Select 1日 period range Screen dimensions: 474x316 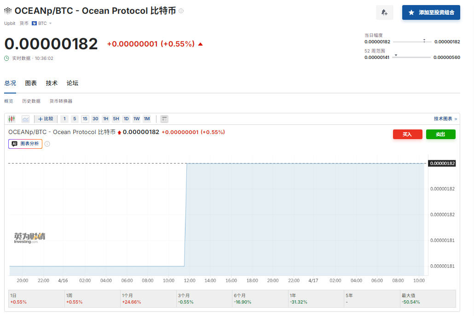(x=36, y=299)
